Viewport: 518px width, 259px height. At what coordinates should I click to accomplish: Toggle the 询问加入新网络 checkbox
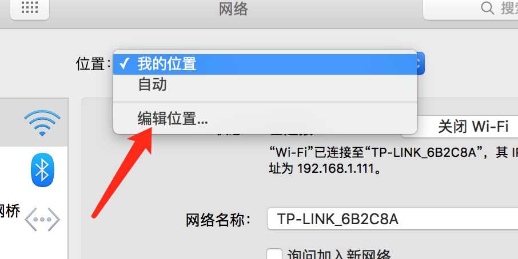click(274, 254)
